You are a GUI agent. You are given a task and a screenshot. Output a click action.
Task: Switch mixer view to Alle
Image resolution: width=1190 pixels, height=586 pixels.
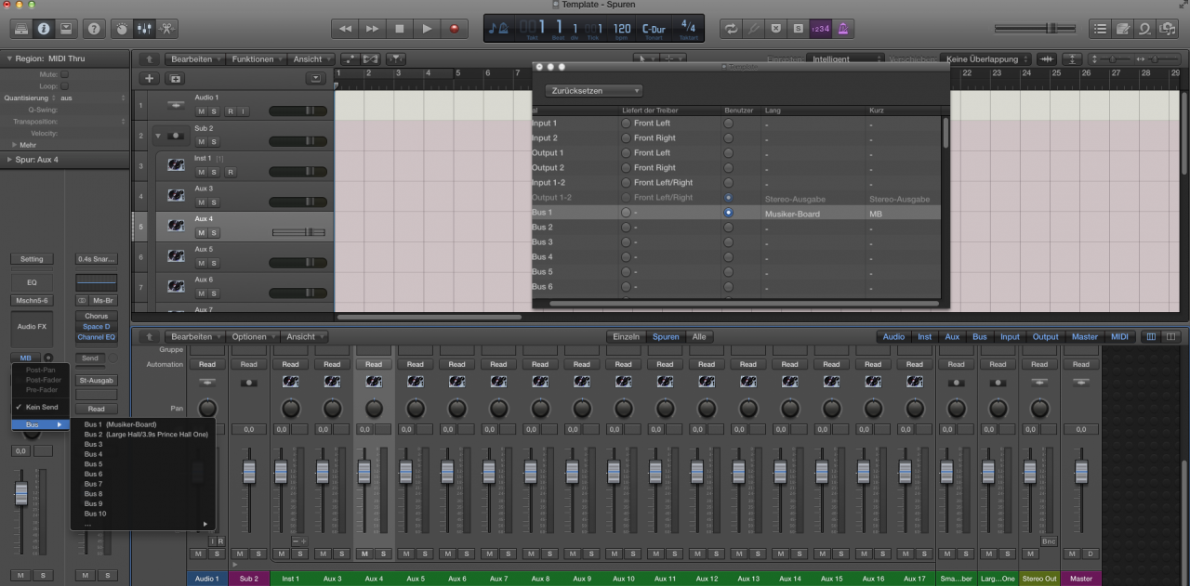(x=699, y=336)
